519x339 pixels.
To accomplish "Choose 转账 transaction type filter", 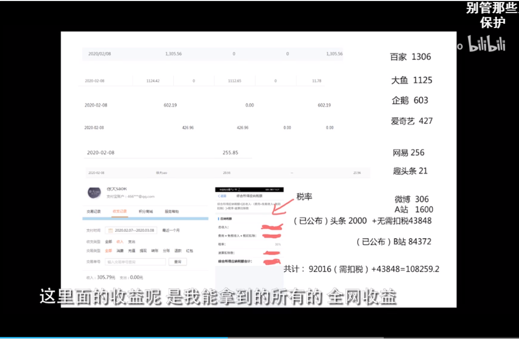I will pos(155,251).
